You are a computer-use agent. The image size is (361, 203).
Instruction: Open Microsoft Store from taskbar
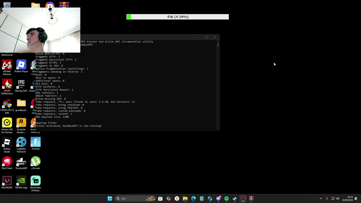click(160, 198)
